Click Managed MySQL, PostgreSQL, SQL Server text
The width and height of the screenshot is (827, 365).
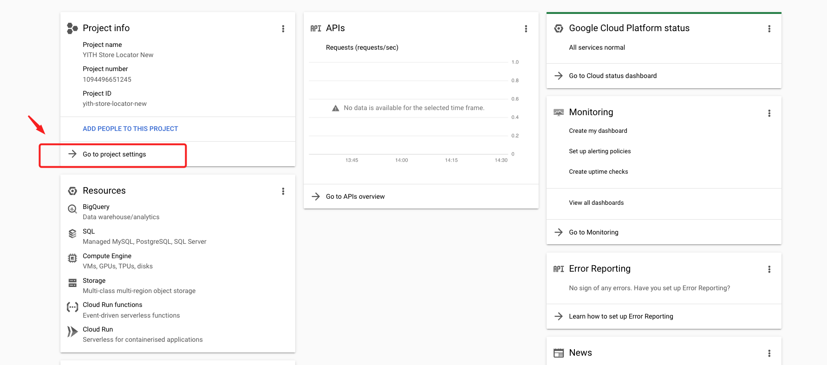pos(144,241)
